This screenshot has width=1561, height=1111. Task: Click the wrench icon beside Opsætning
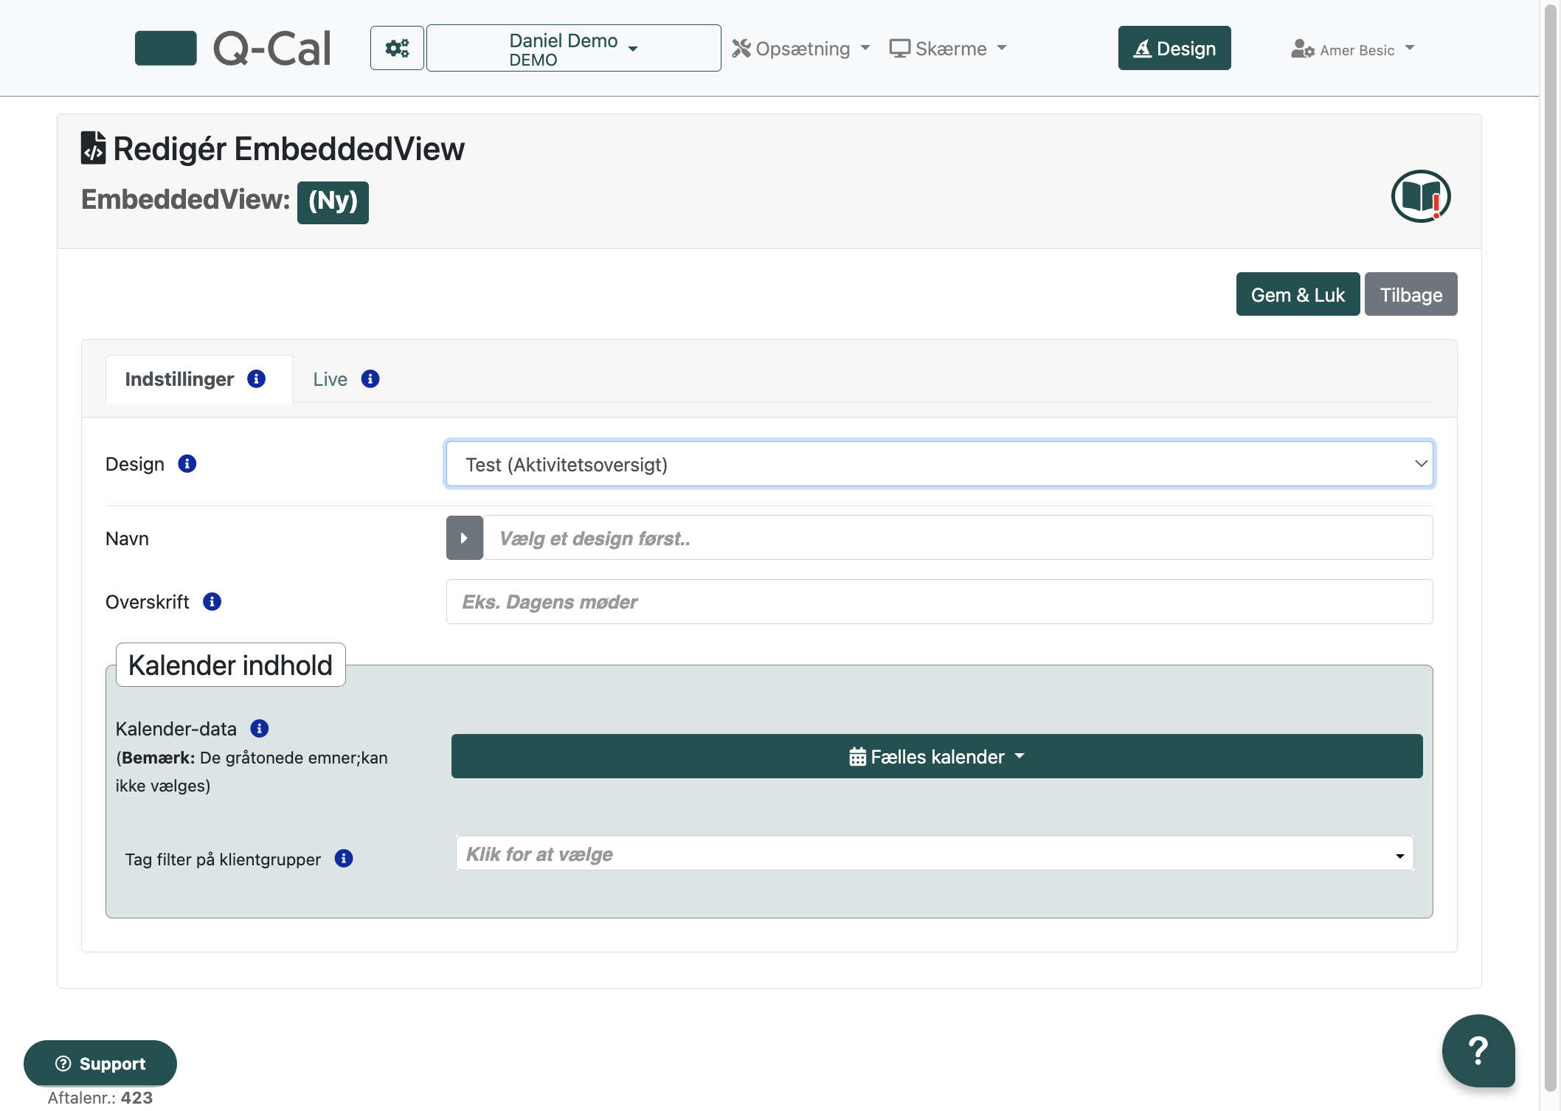(741, 49)
